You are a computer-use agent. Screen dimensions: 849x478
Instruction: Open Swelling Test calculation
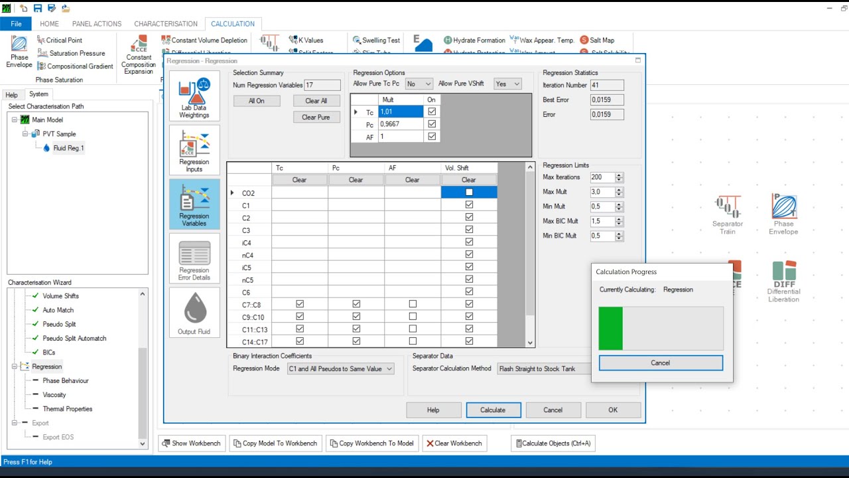pyautogui.click(x=376, y=40)
